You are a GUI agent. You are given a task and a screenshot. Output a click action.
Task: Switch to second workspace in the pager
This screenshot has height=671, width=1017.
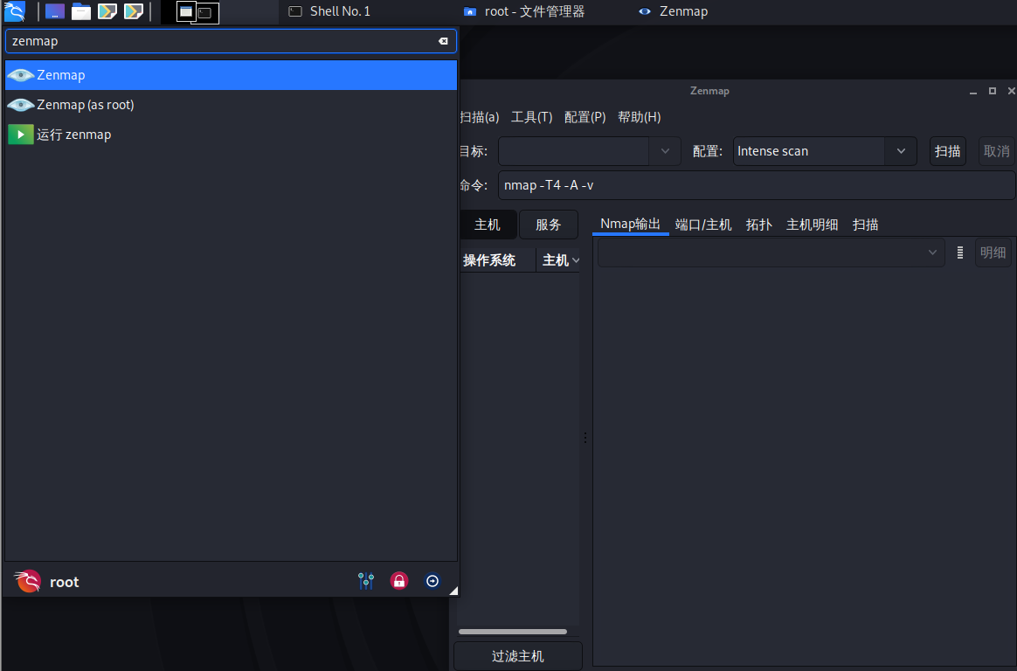(206, 11)
